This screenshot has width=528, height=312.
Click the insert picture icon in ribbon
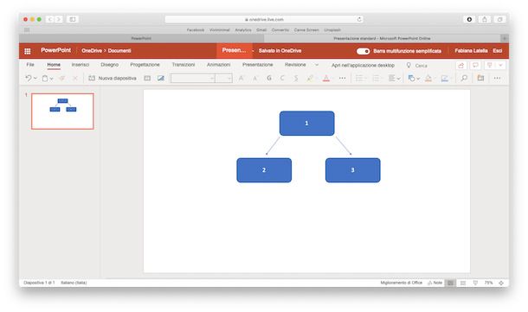161,78
